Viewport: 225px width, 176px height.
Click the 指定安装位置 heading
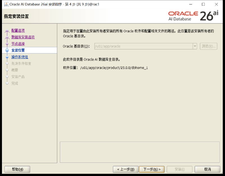point(16,16)
